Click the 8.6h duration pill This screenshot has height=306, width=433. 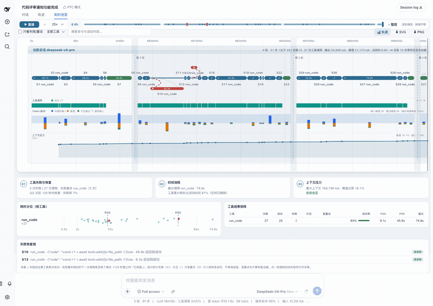(75, 25)
